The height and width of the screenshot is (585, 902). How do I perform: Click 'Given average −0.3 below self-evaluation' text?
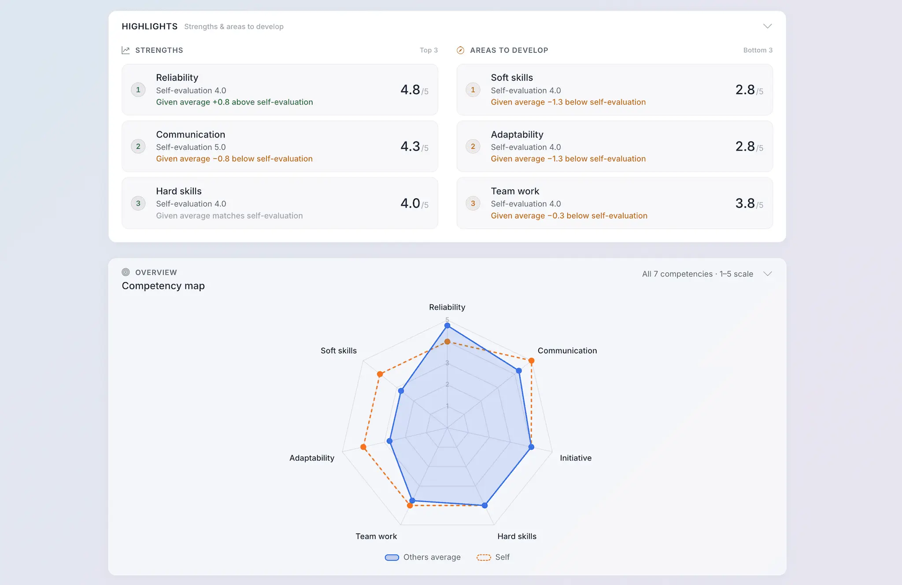point(569,215)
